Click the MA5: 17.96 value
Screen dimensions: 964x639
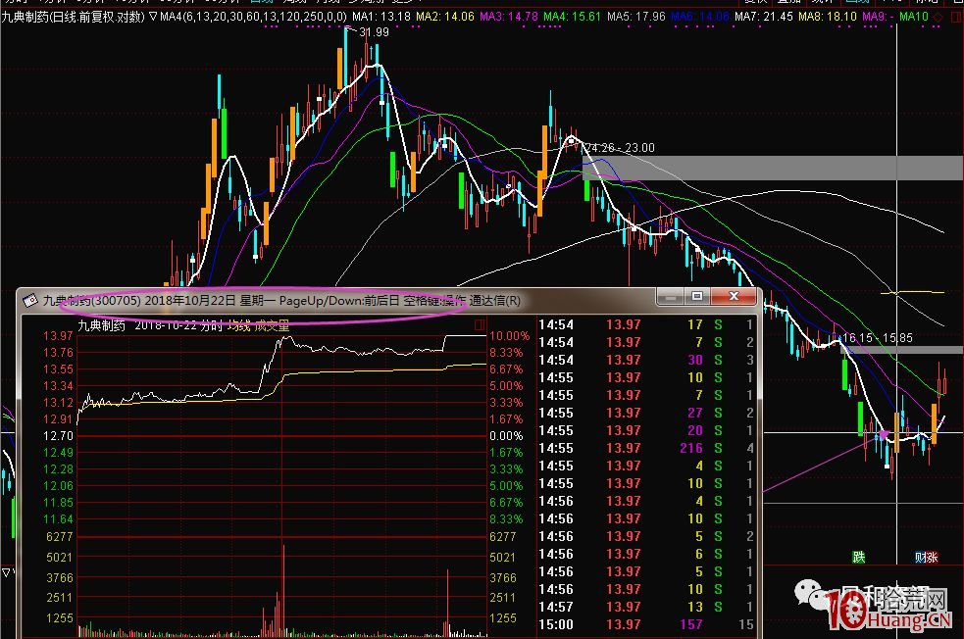[x=636, y=17]
